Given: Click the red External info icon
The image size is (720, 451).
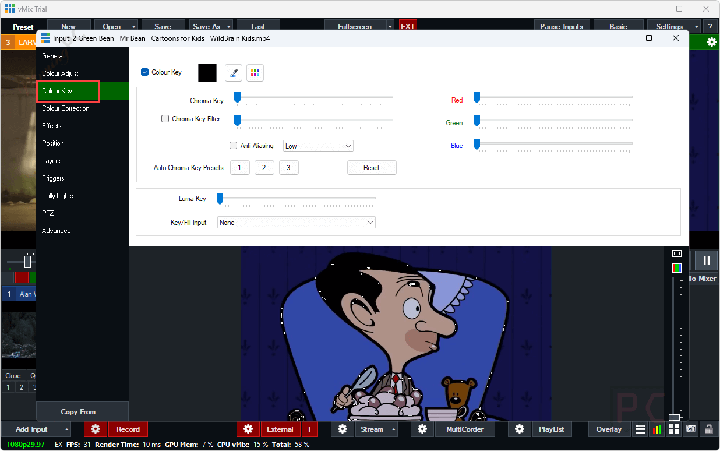Looking at the screenshot, I should click(309, 429).
